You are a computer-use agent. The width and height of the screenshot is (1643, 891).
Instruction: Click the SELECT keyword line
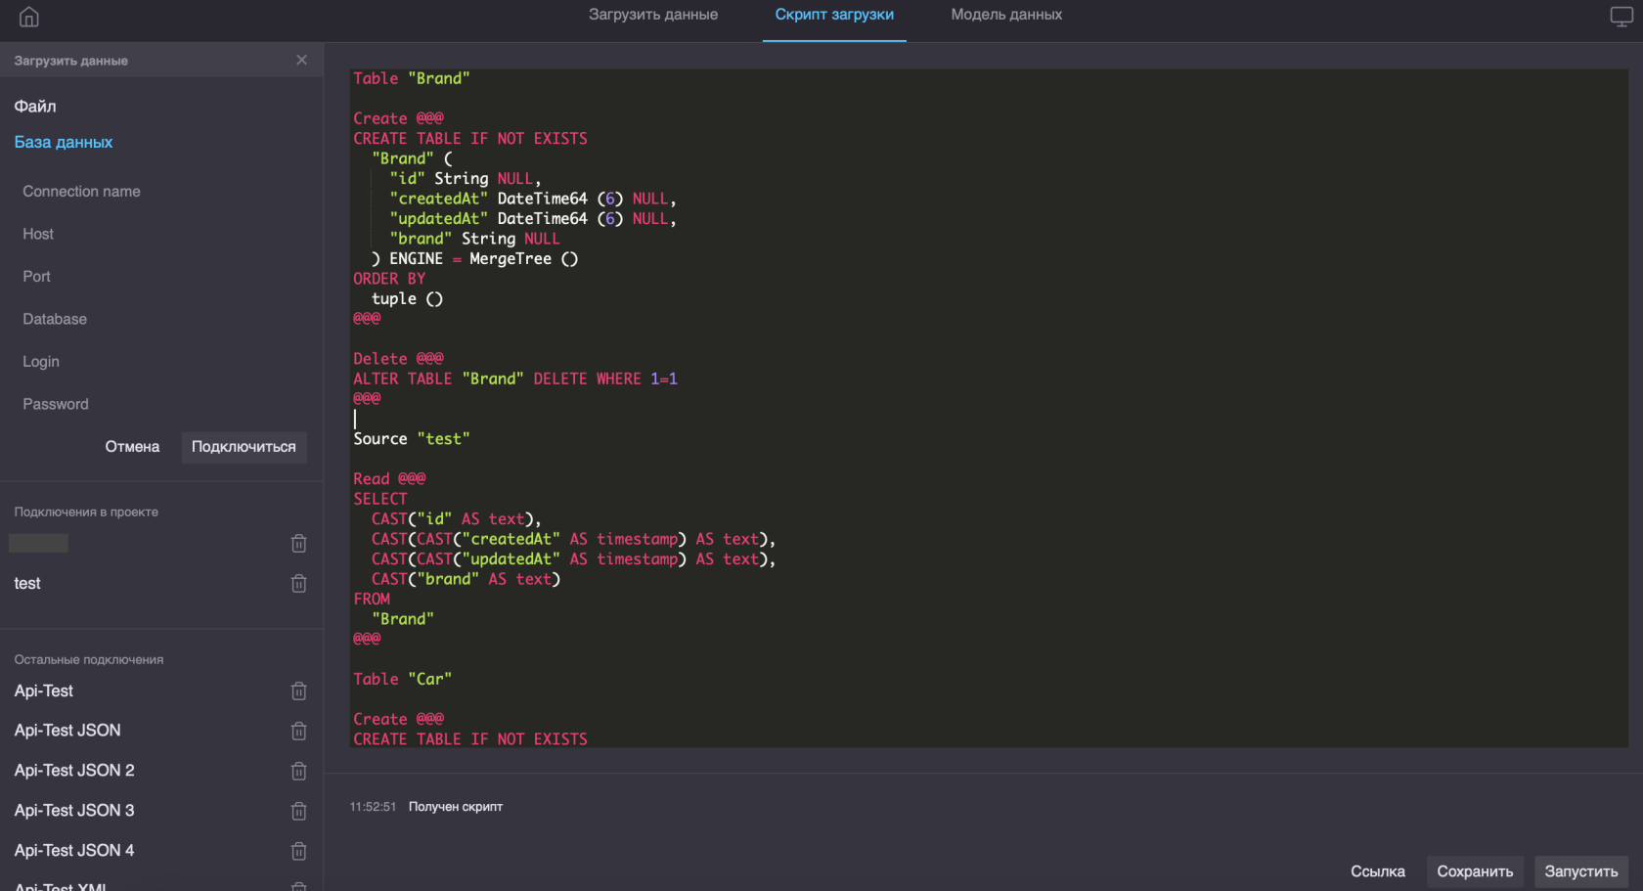pyautogui.click(x=380, y=499)
